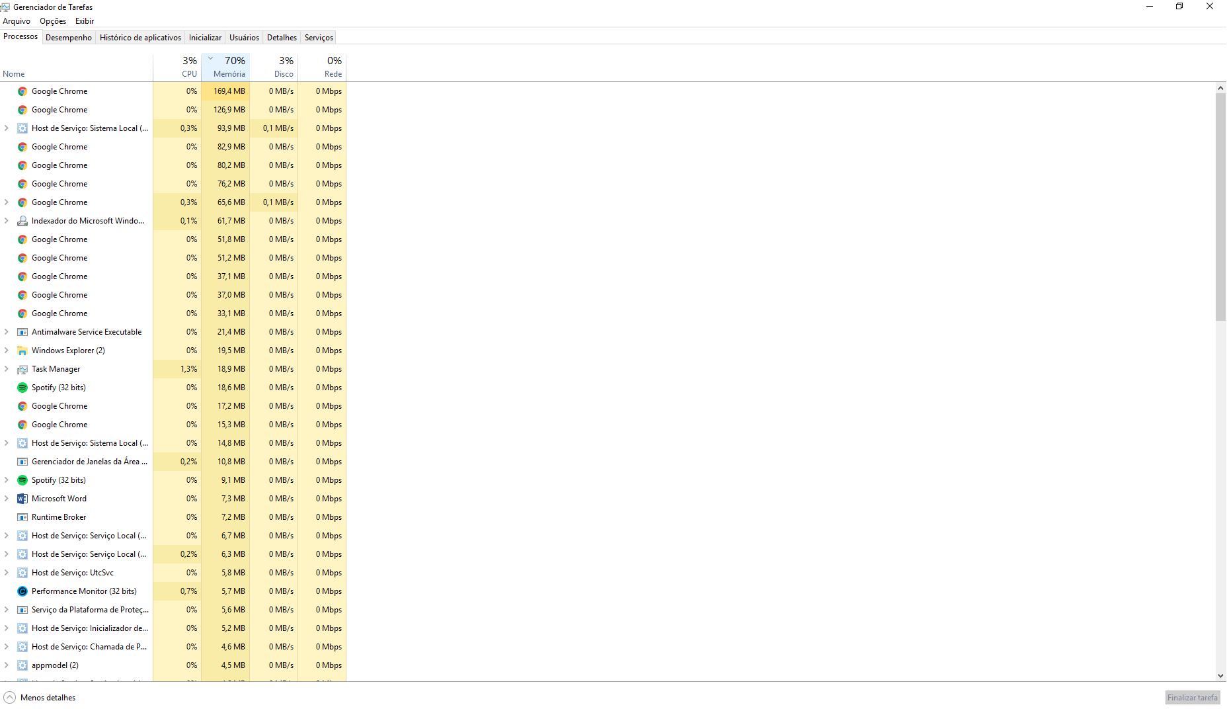This screenshot has width=1227, height=709.
Task: Select the Performance Monitor (32 bits) row
Action: [173, 591]
